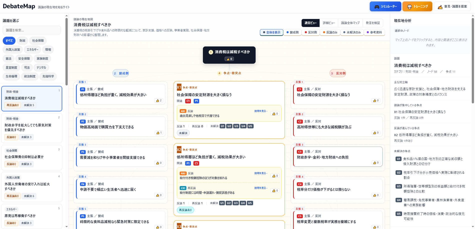Open topic 原発は再稼働すべきか
This screenshot has height=229, width=475.
tap(32, 216)
